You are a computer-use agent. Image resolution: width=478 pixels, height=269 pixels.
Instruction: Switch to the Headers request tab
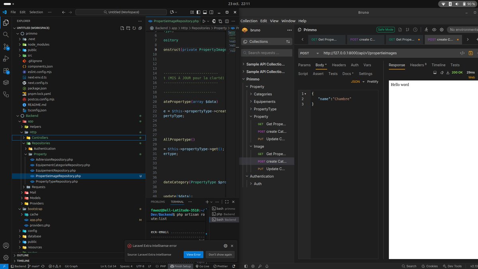pyautogui.click(x=339, y=65)
